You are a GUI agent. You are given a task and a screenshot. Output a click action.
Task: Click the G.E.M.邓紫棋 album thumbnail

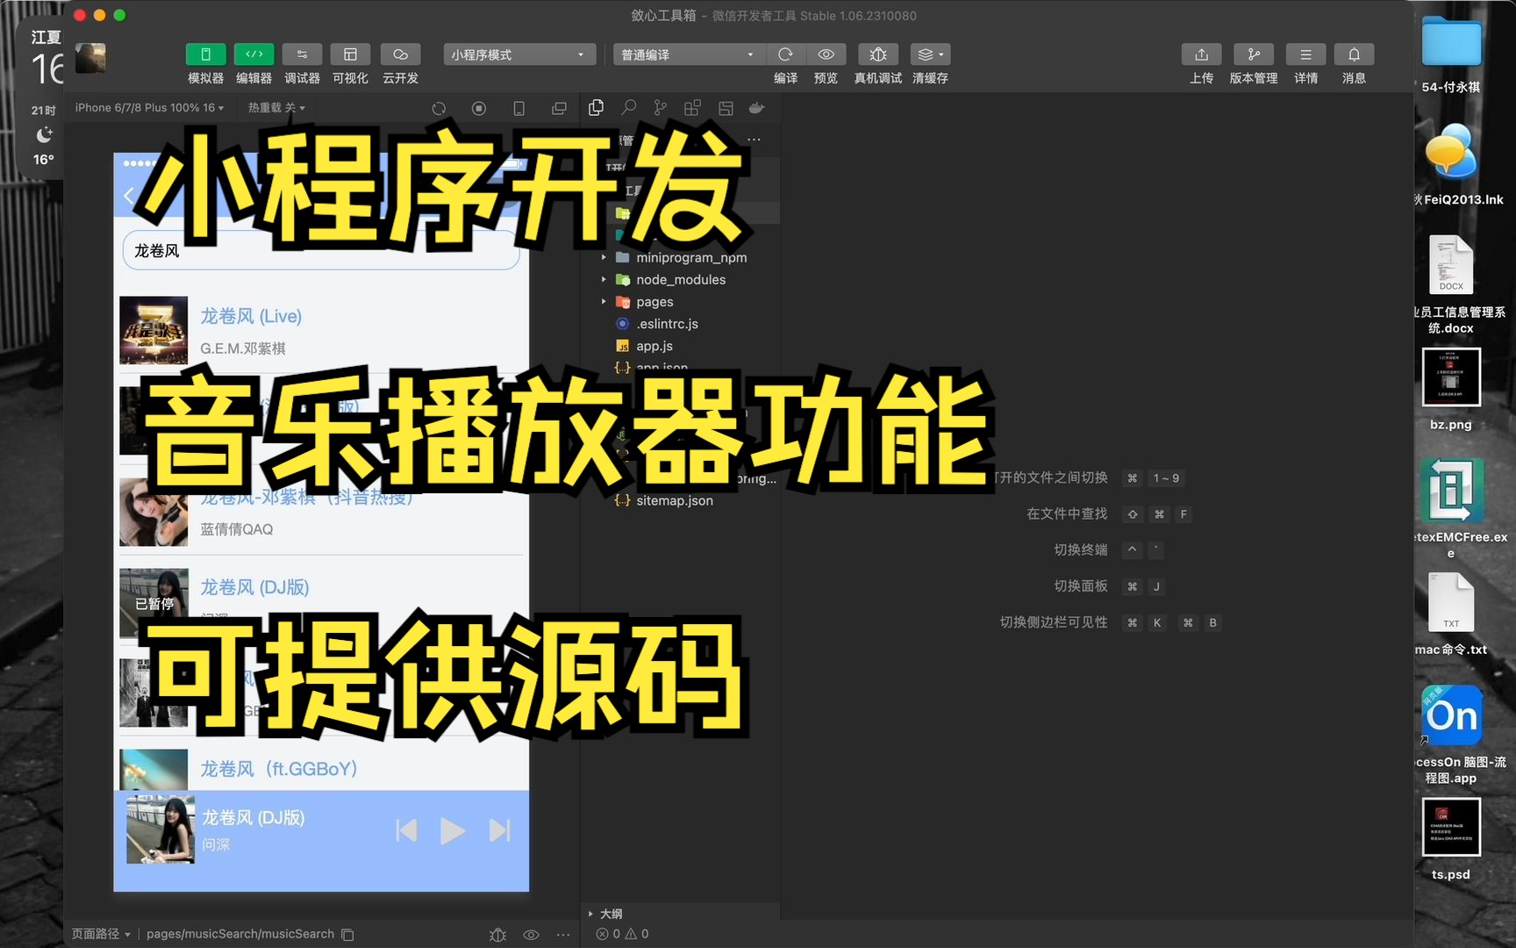tap(154, 331)
